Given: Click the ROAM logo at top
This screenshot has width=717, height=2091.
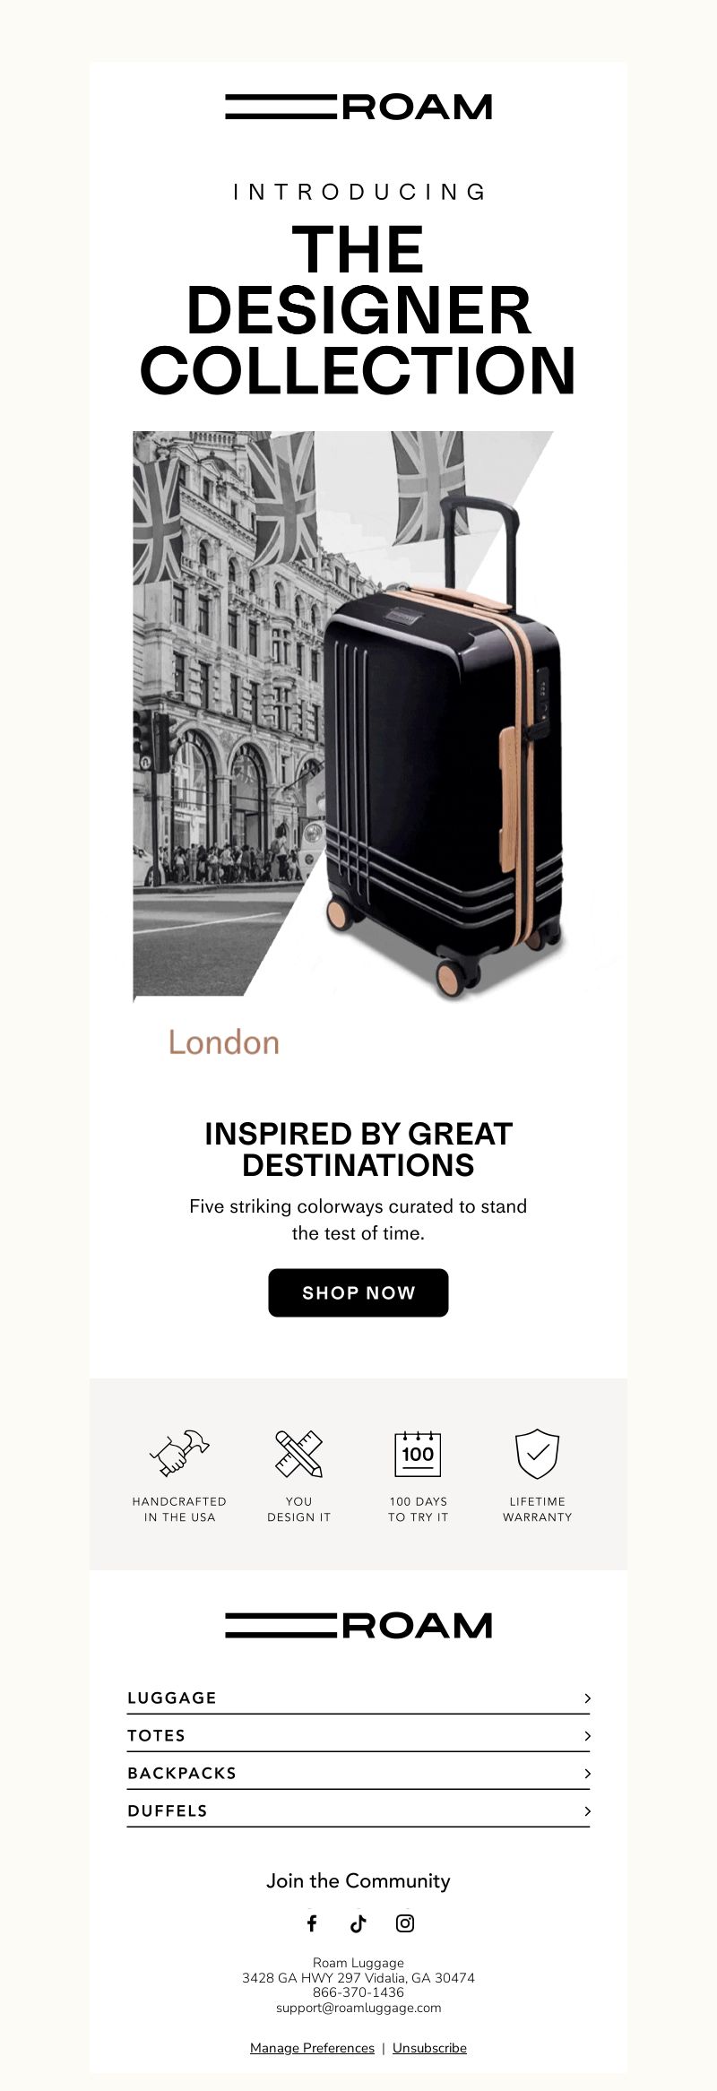Looking at the screenshot, I should pos(358,107).
